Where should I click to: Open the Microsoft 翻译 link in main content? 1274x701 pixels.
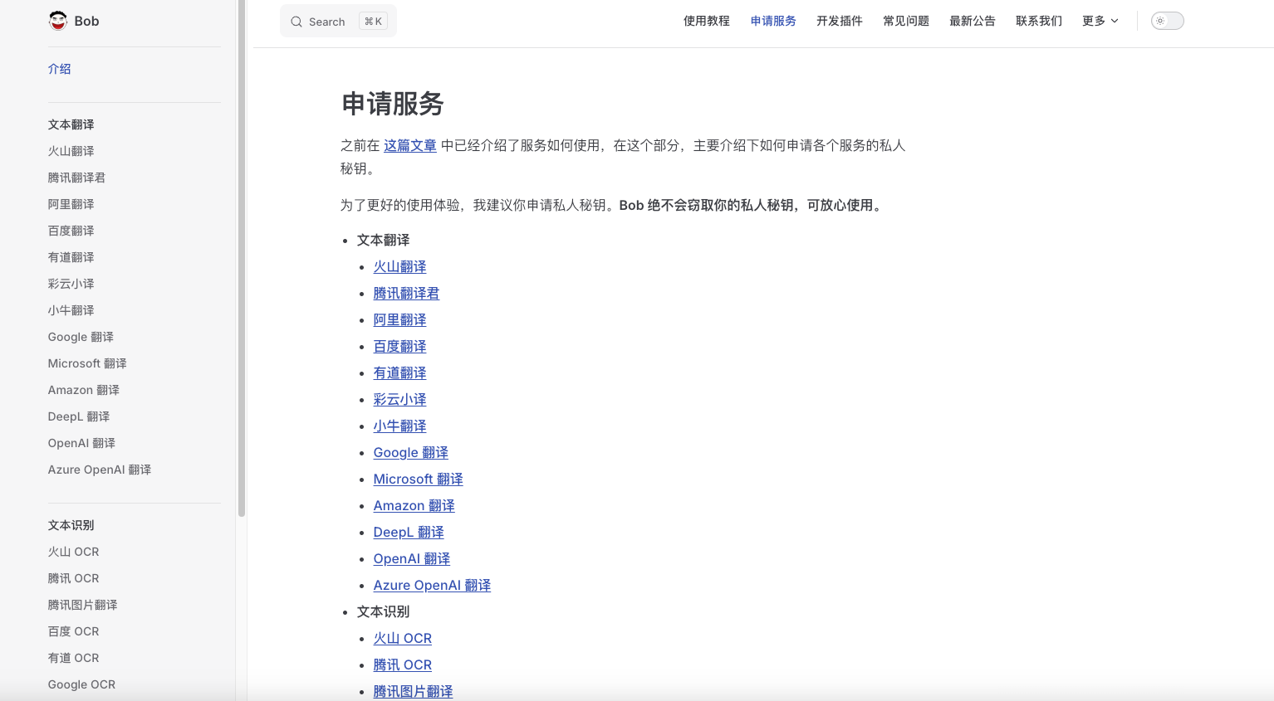418,479
